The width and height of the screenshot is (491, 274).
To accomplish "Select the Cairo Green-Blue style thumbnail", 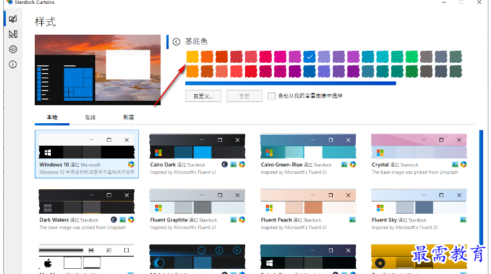I will 308,146.
